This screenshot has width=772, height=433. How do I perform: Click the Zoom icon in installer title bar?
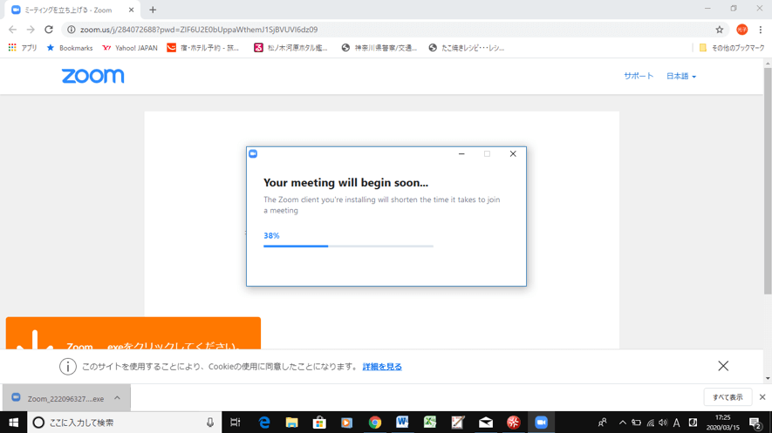(253, 154)
